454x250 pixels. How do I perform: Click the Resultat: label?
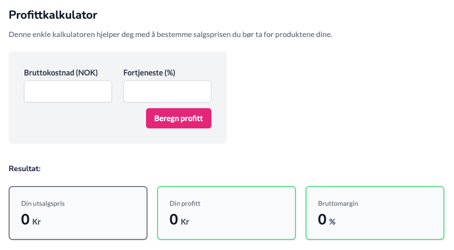(x=25, y=169)
